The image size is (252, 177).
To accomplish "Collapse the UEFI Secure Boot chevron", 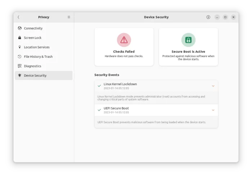I will (x=213, y=110).
